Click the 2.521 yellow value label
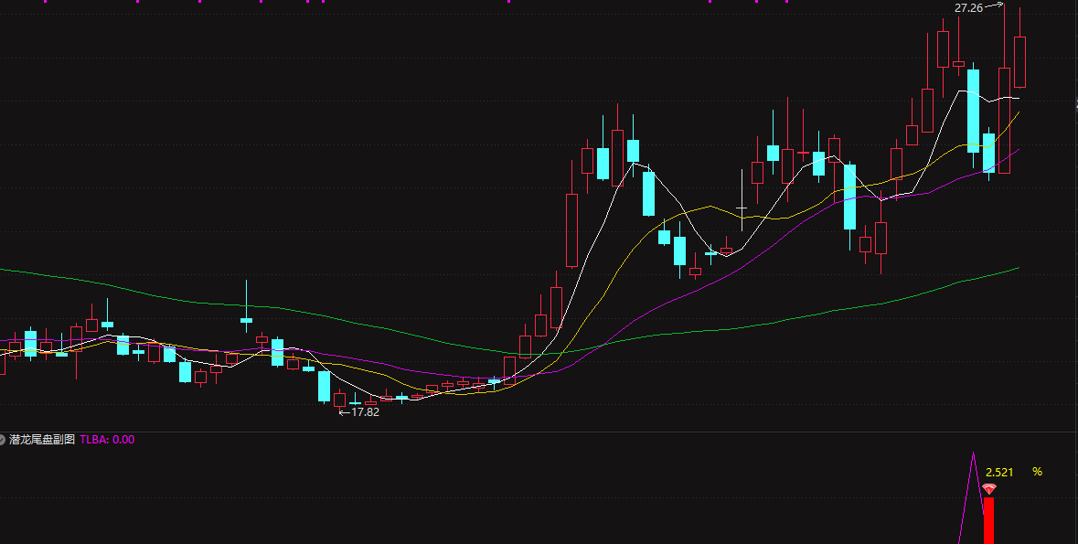Viewport: 1078px width, 544px height. coord(999,472)
